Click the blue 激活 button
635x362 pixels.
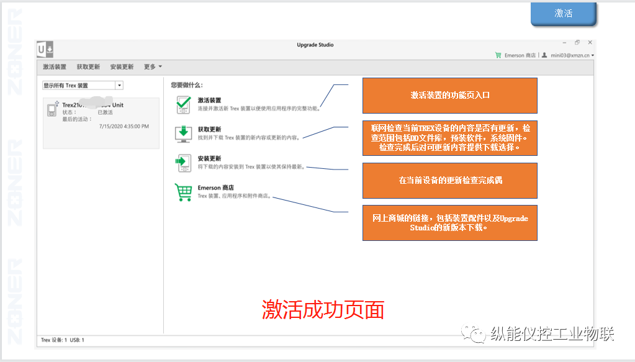[563, 14]
